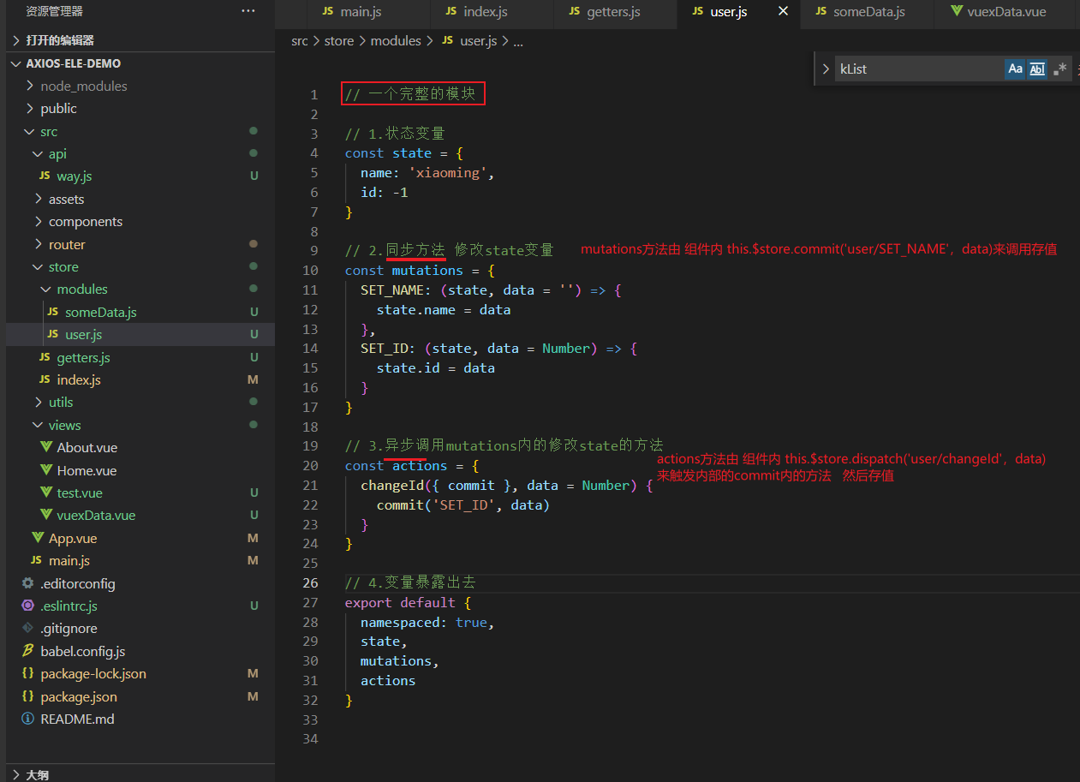Switch to the vuexData.vue tab
Screen dimensions: 1080x782
point(998,12)
